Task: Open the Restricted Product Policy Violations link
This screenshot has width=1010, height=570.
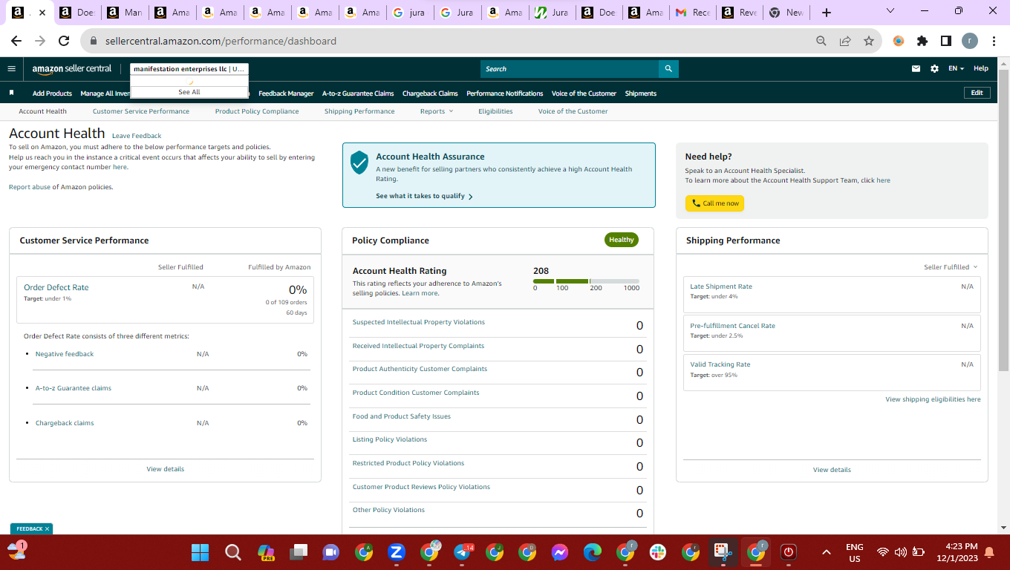Action: coord(408,463)
